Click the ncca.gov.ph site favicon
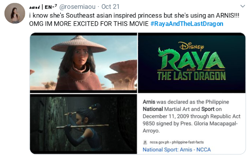 (145, 142)
